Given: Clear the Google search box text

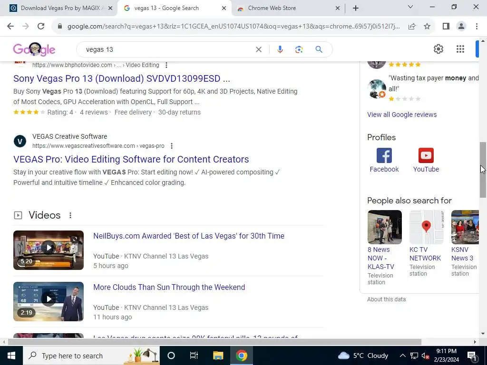Looking at the screenshot, I should [258, 49].
